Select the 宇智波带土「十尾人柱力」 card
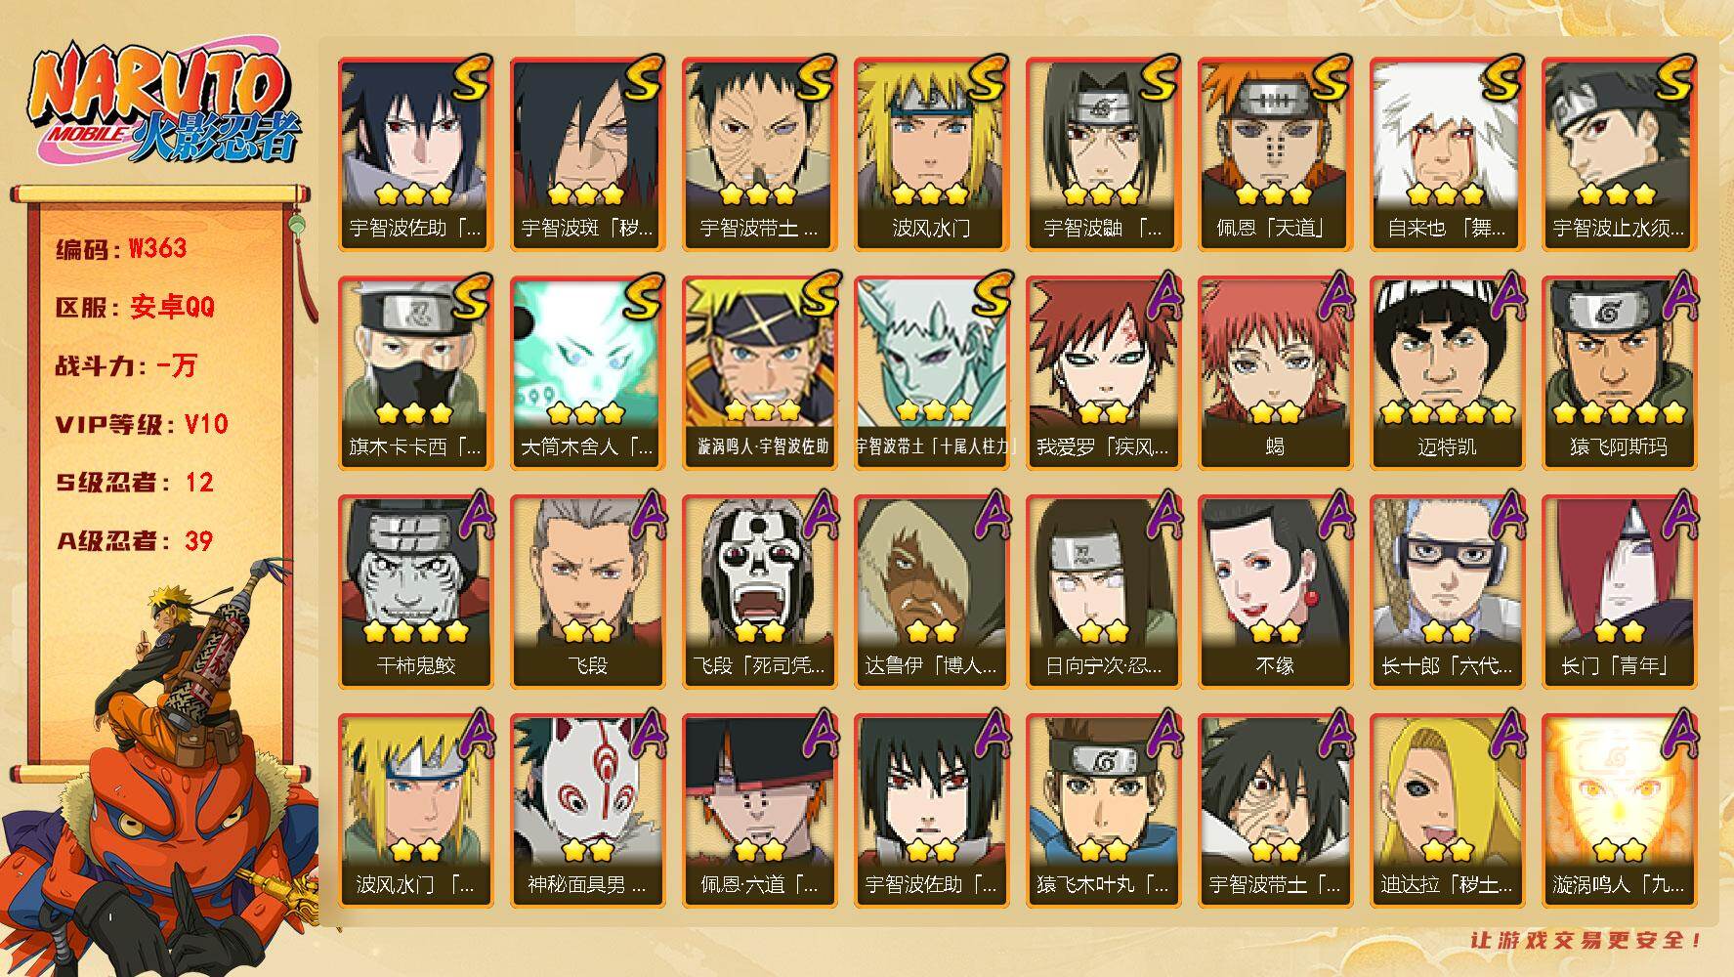Screen dimensions: 1734x977 point(932,373)
